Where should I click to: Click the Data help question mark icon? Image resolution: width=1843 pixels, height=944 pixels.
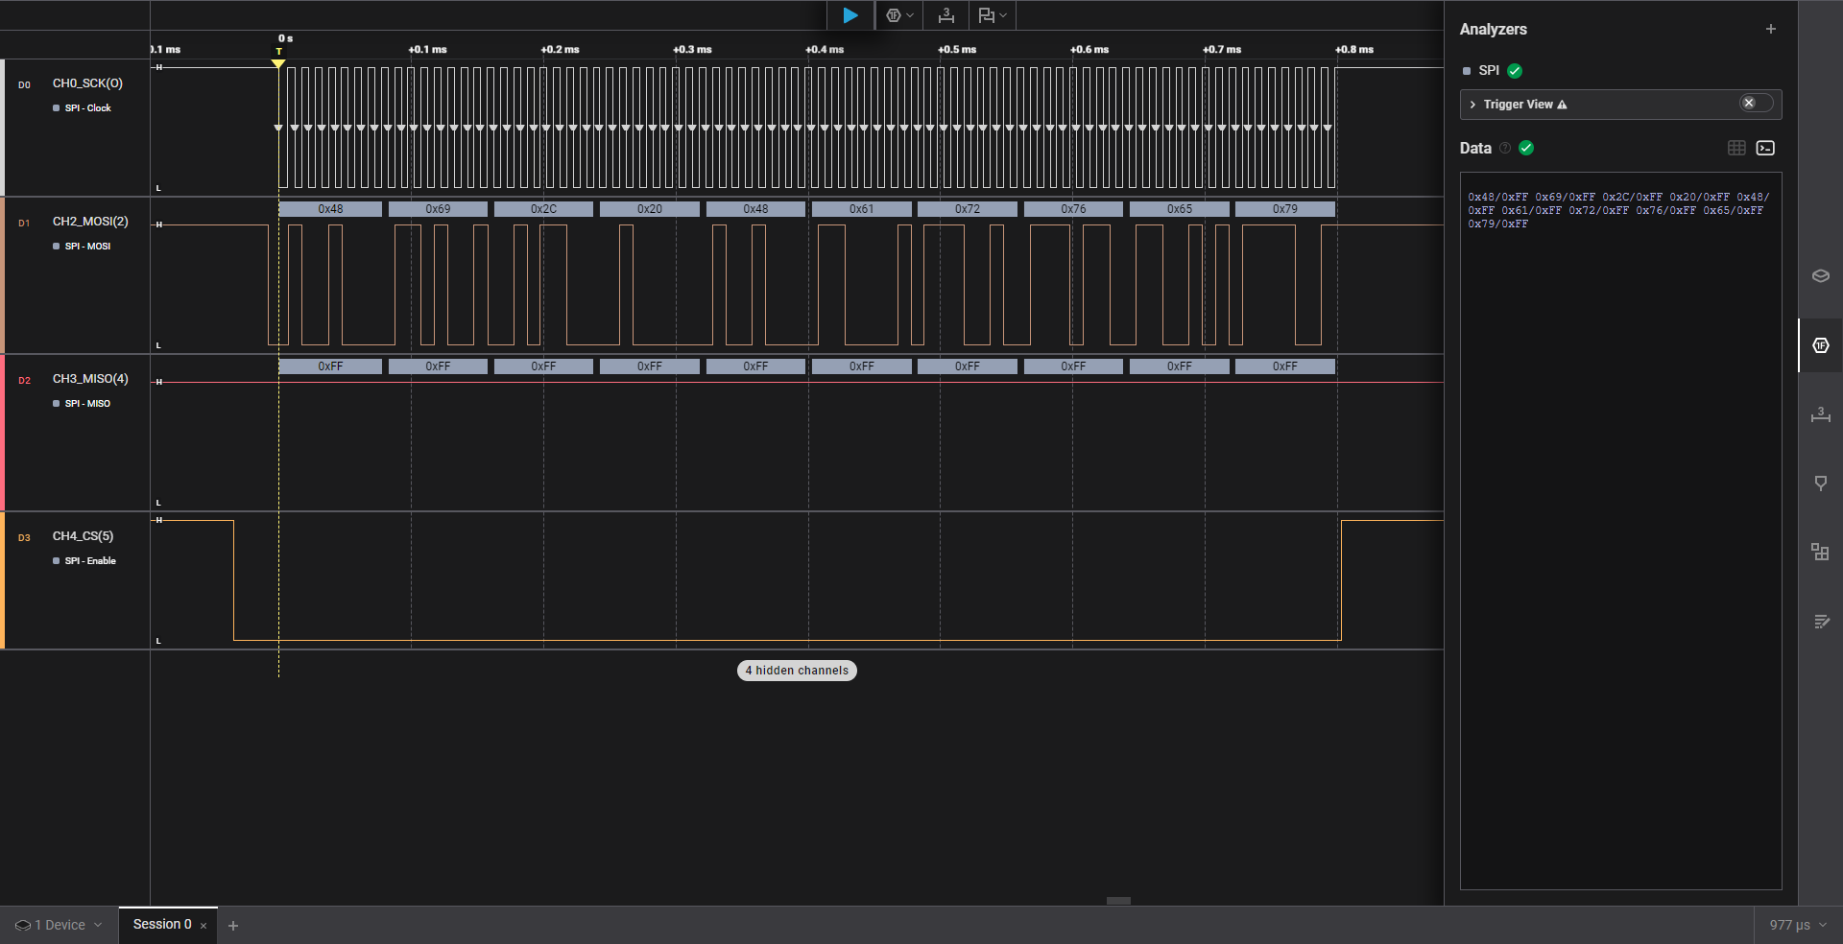[x=1505, y=148]
